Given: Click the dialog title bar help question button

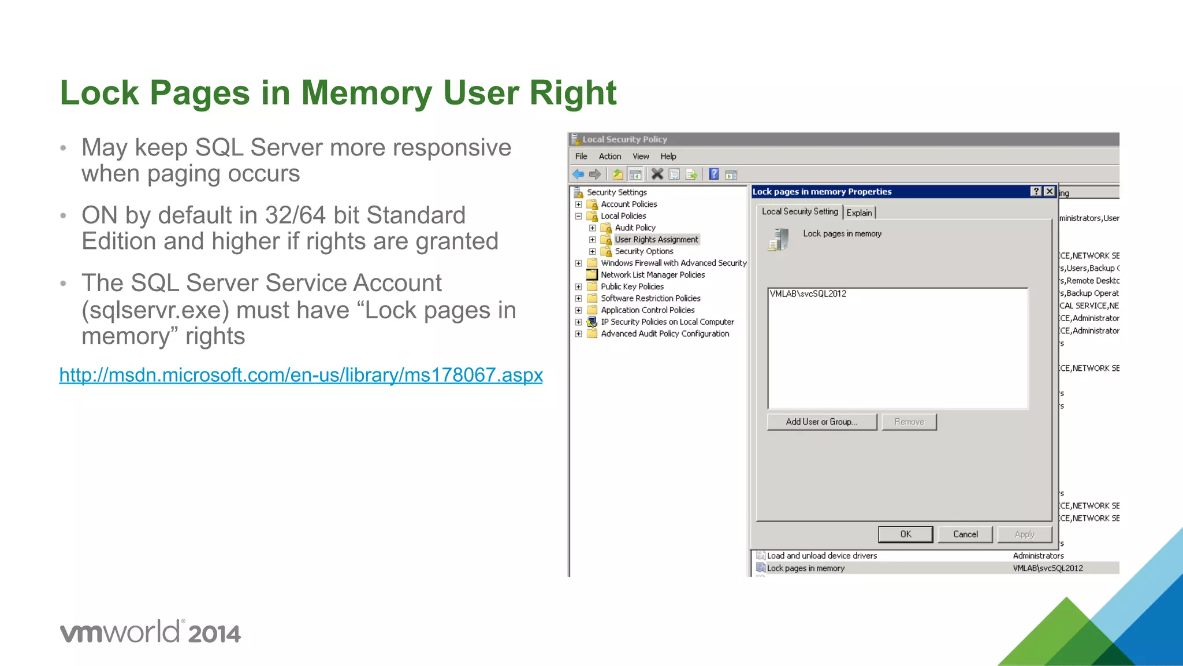Looking at the screenshot, I should (x=1036, y=191).
